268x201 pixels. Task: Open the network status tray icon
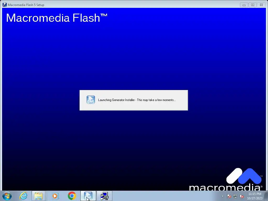click(x=235, y=196)
